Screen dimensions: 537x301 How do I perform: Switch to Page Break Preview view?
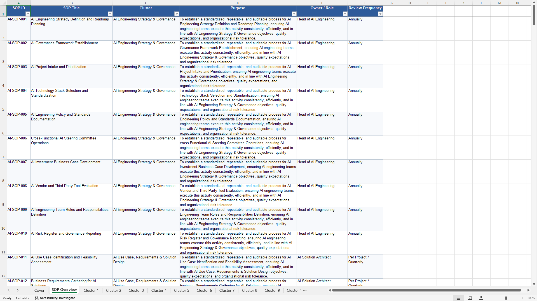[481, 298]
